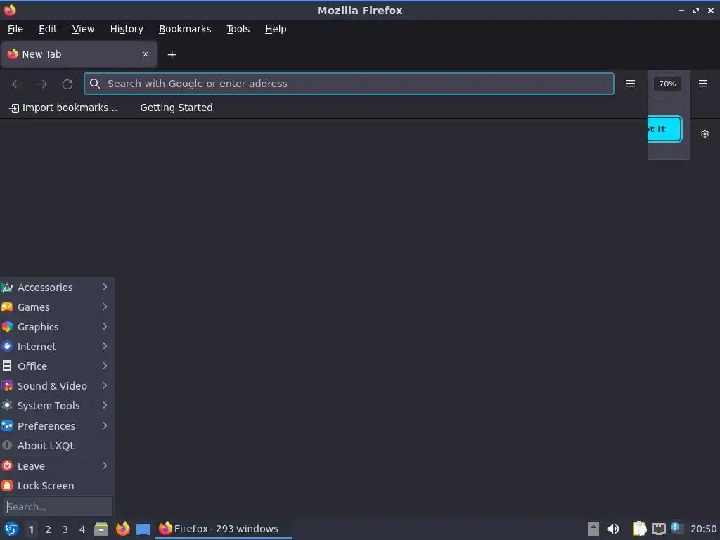Expand the Sound & Video submenu

pos(58,386)
